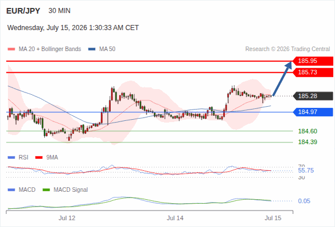The height and width of the screenshot is (227, 335).
Task: Click the MACD blue legend swatch
Action: click(11, 190)
